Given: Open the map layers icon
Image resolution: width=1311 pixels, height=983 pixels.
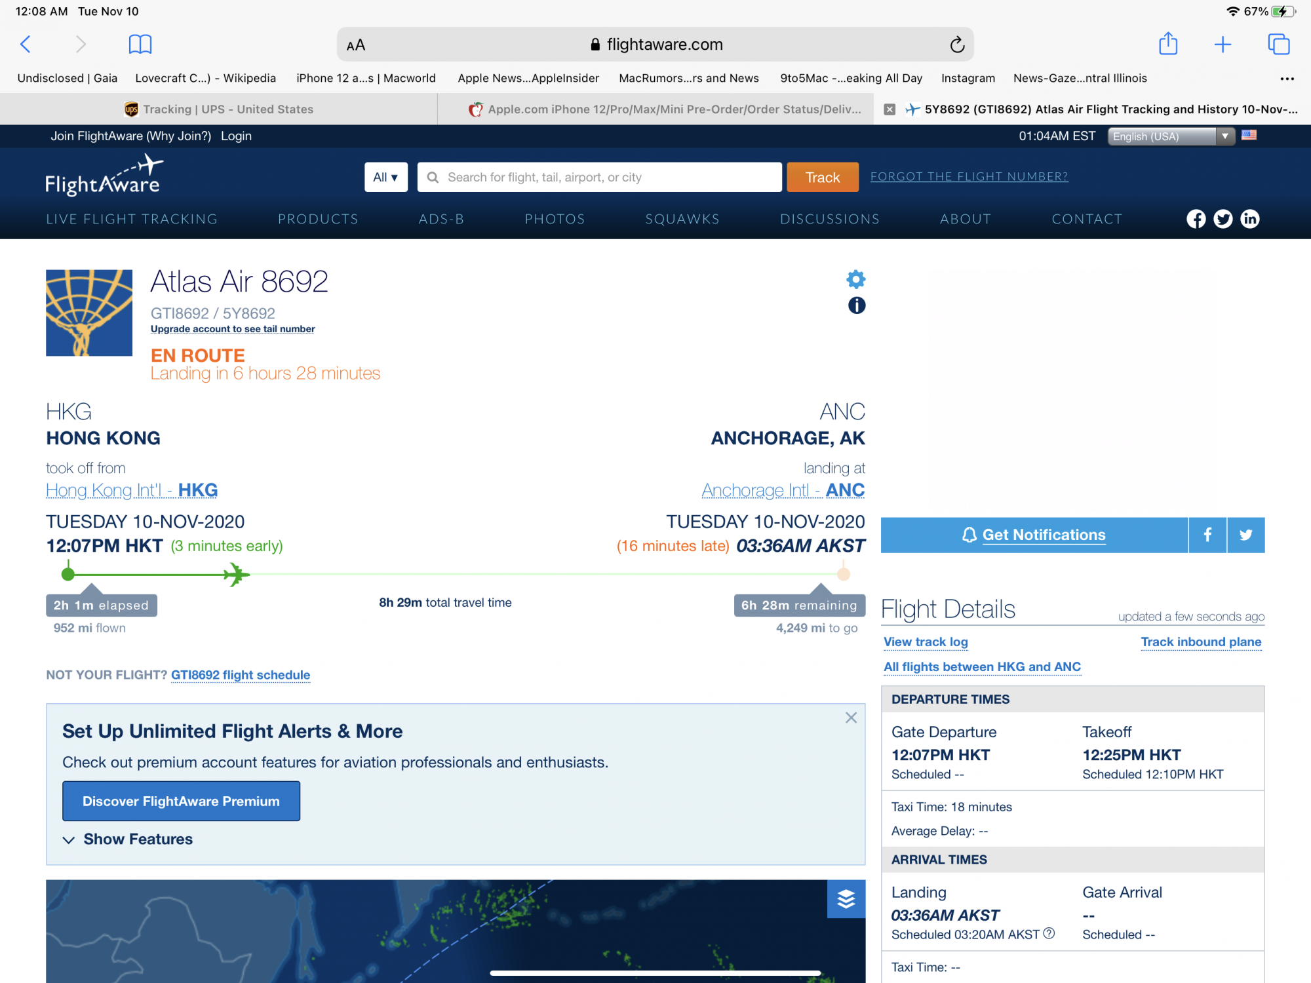Looking at the screenshot, I should click(x=846, y=899).
